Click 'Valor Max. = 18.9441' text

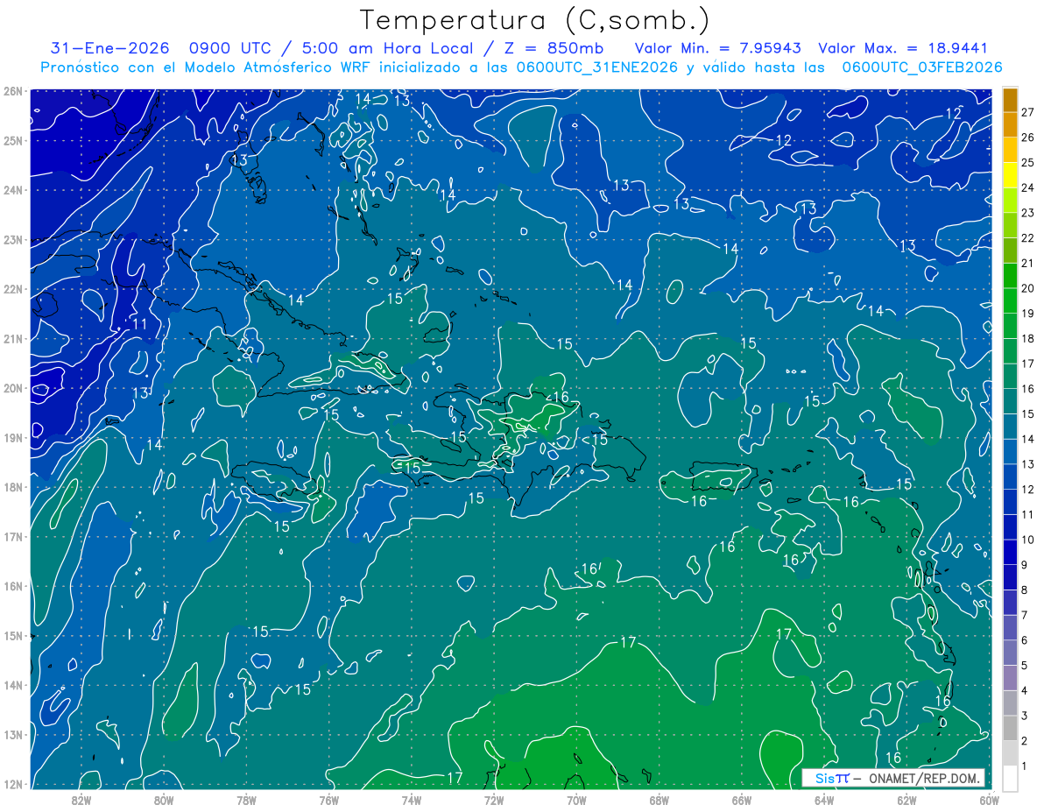tap(903, 48)
